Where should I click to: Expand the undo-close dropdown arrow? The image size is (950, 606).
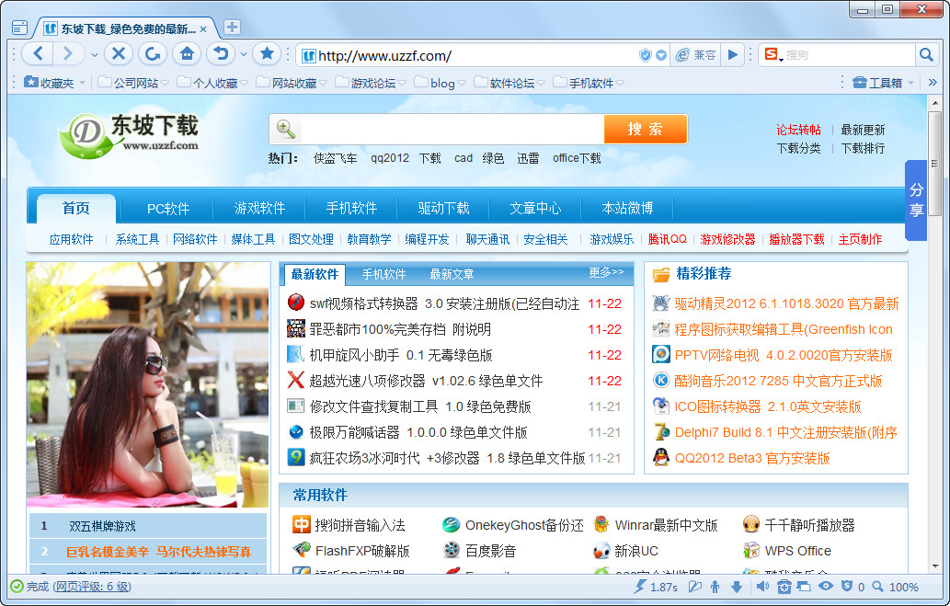(244, 54)
